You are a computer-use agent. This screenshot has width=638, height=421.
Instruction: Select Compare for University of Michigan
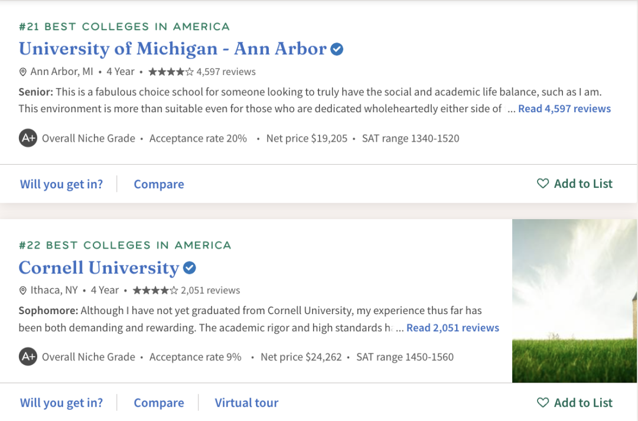click(x=159, y=184)
